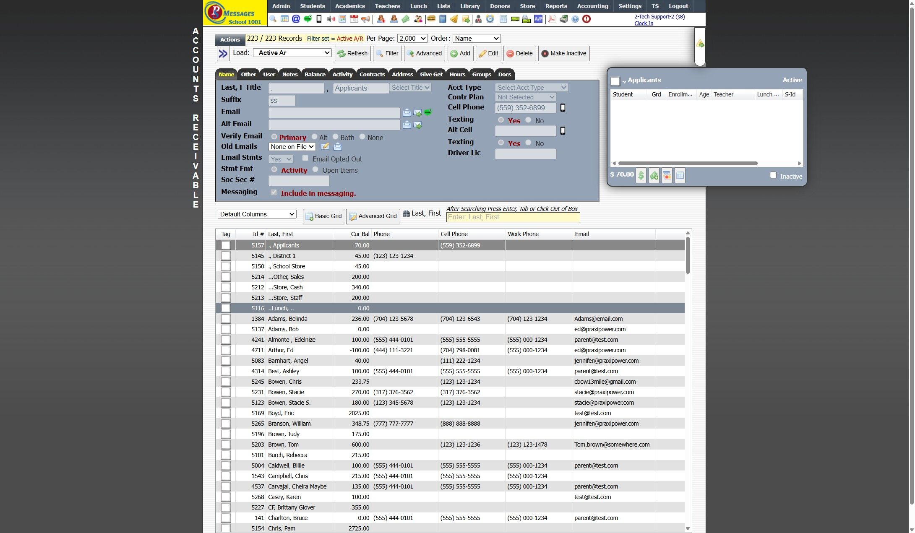Click horizontal scrollbar in student panel
The width and height of the screenshot is (915, 533).
click(x=687, y=163)
